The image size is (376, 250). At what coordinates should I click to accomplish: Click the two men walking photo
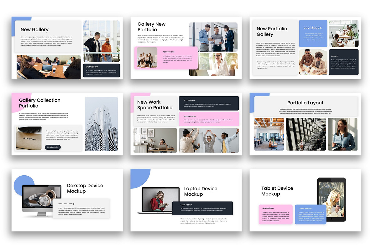[x=102, y=41]
